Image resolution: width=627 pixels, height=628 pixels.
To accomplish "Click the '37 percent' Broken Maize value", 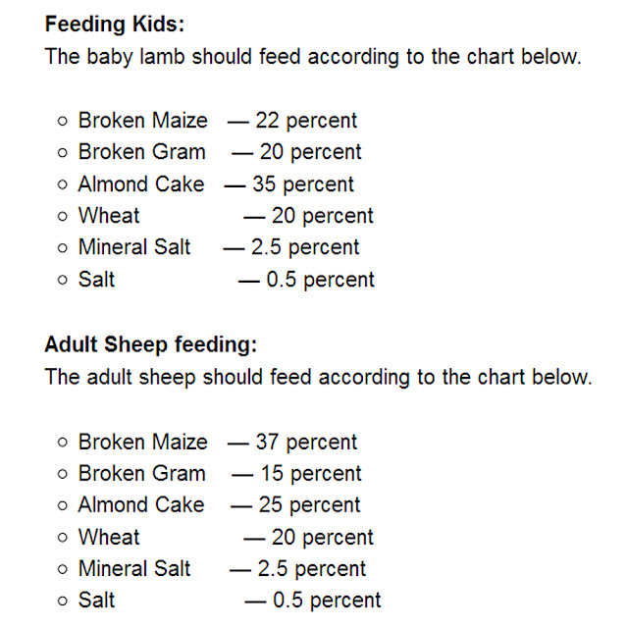I will [x=306, y=443].
